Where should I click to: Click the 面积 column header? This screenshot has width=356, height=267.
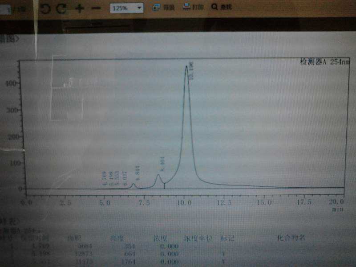[x=74, y=238]
